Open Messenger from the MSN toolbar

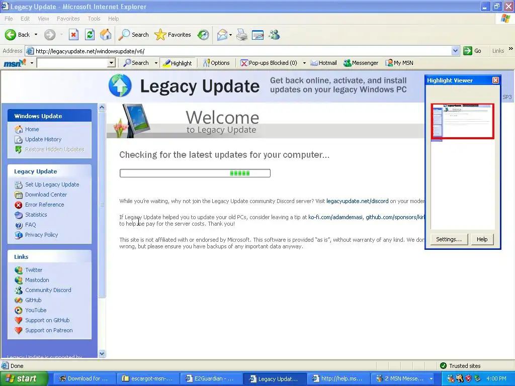(x=361, y=63)
